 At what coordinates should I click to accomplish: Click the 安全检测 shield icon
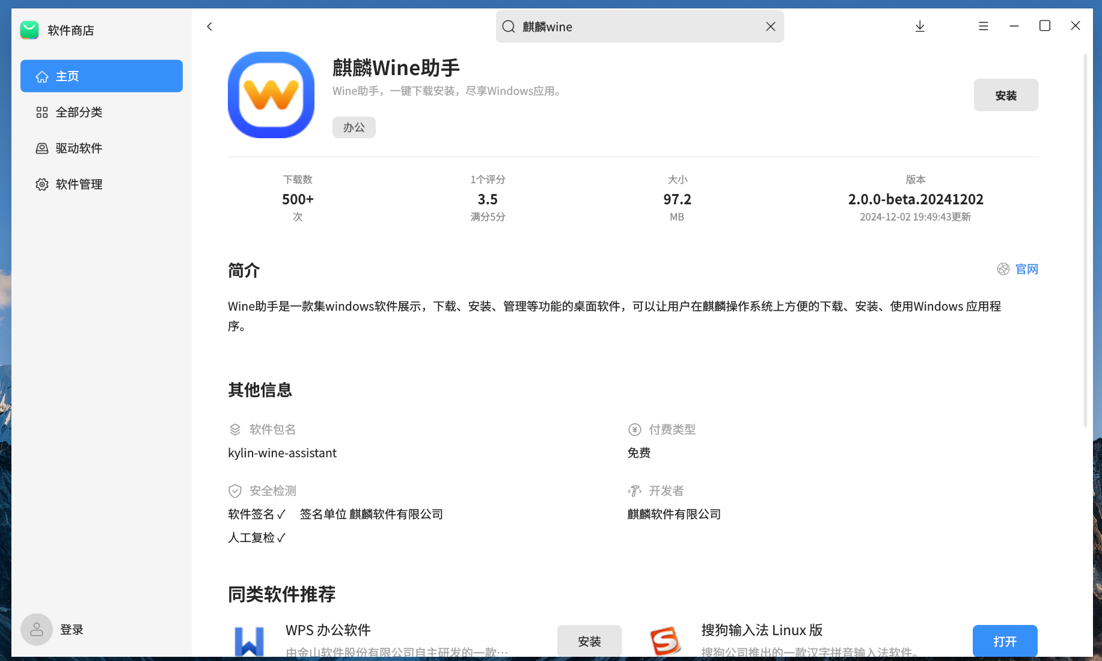point(235,491)
